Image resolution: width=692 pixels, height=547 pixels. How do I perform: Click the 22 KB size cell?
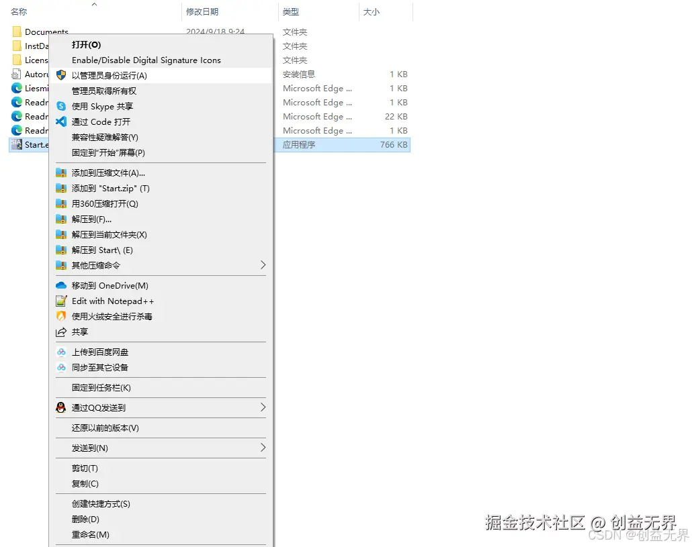(396, 116)
